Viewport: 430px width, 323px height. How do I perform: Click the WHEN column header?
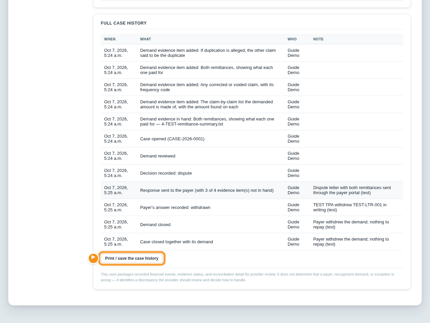point(110,39)
